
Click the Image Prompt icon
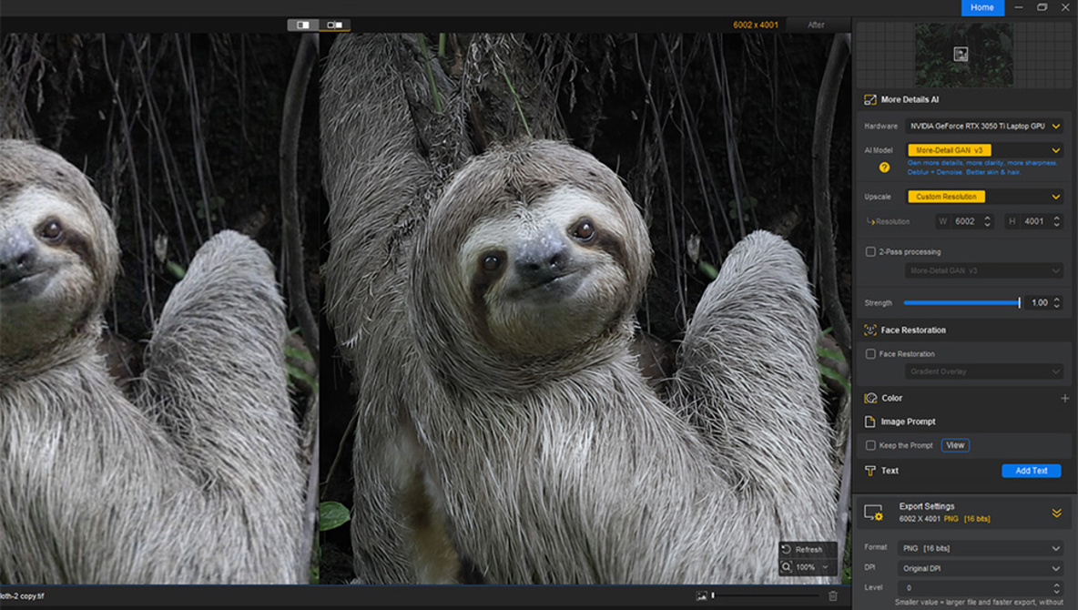(870, 422)
